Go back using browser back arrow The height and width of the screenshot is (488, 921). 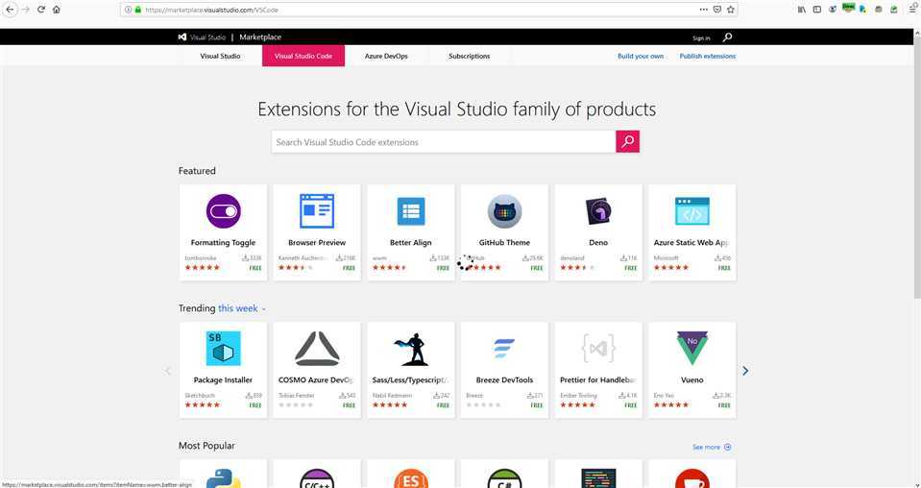(10, 10)
